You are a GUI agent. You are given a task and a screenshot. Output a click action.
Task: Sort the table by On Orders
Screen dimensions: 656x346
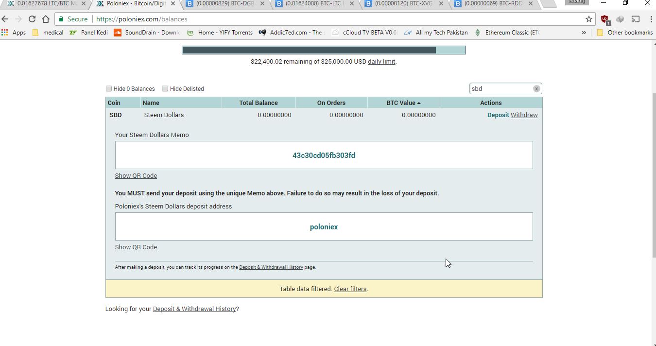331,103
